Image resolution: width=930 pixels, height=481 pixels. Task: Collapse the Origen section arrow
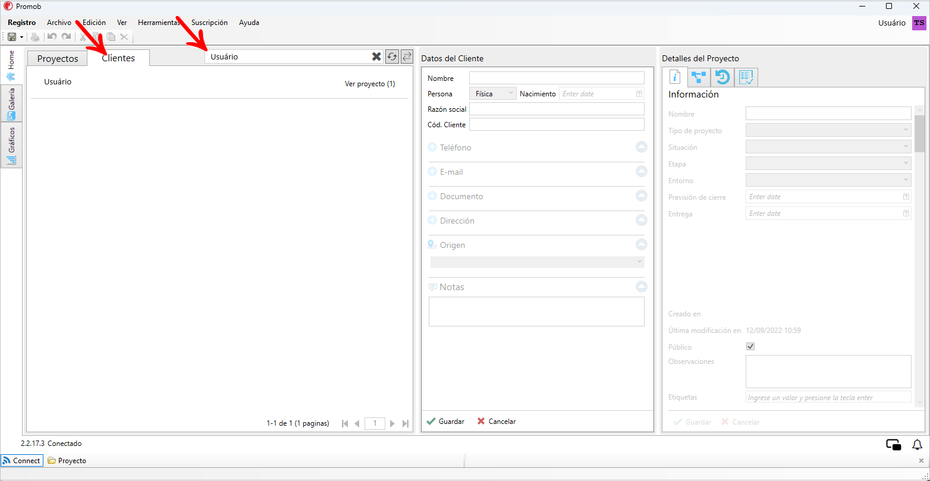641,244
